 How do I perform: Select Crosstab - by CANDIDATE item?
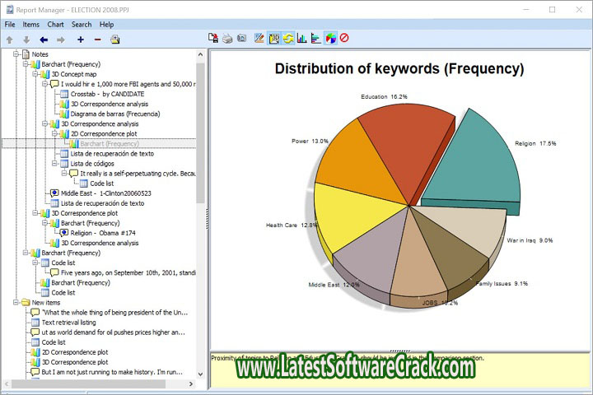pos(106,94)
